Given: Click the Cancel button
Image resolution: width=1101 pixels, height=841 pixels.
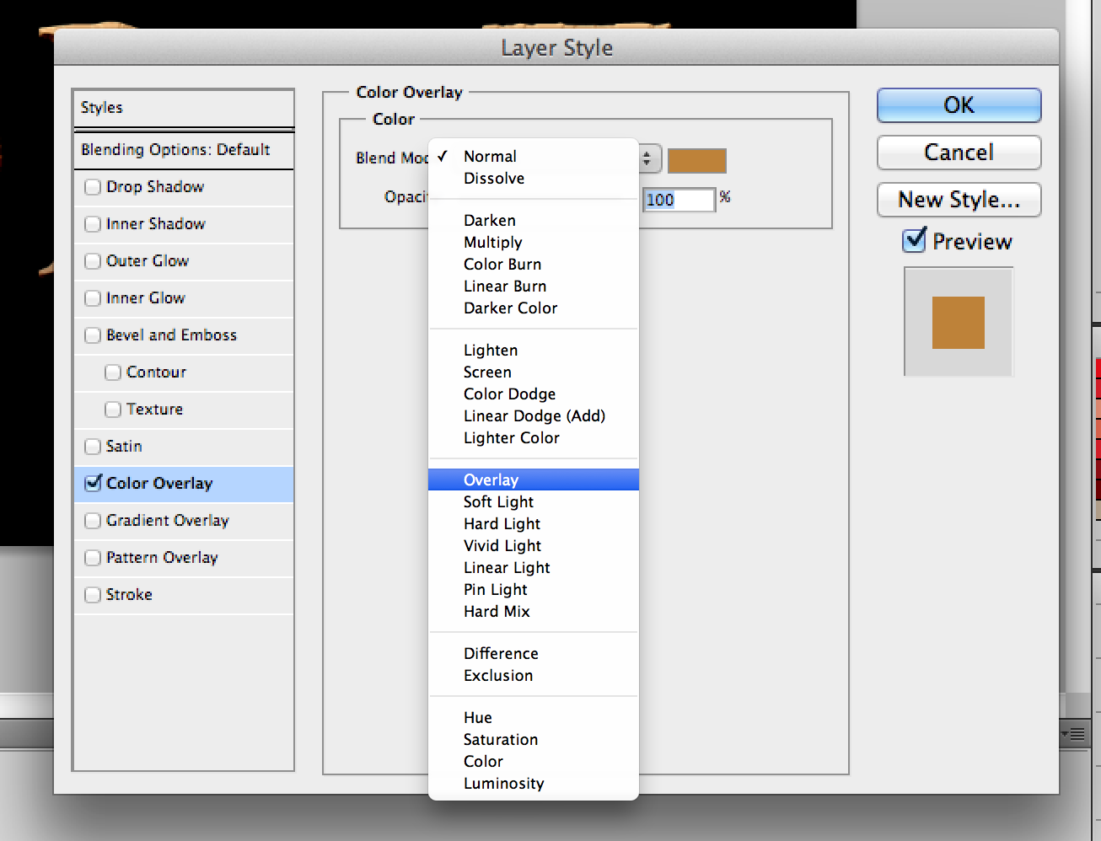Looking at the screenshot, I should 959,153.
